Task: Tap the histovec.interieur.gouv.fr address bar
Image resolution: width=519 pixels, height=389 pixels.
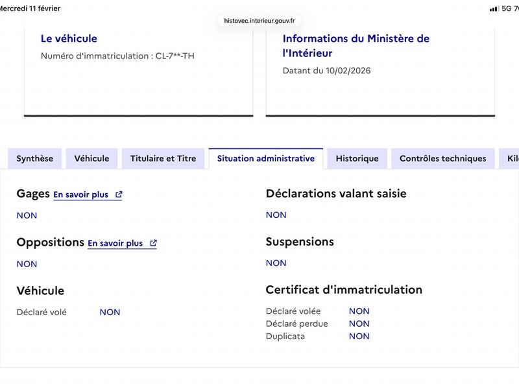Action: [x=259, y=21]
